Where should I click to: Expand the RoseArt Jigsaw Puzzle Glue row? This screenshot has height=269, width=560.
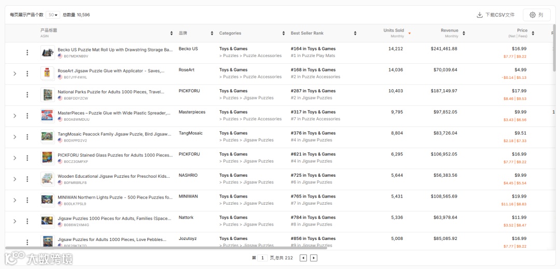tap(15, 74)
